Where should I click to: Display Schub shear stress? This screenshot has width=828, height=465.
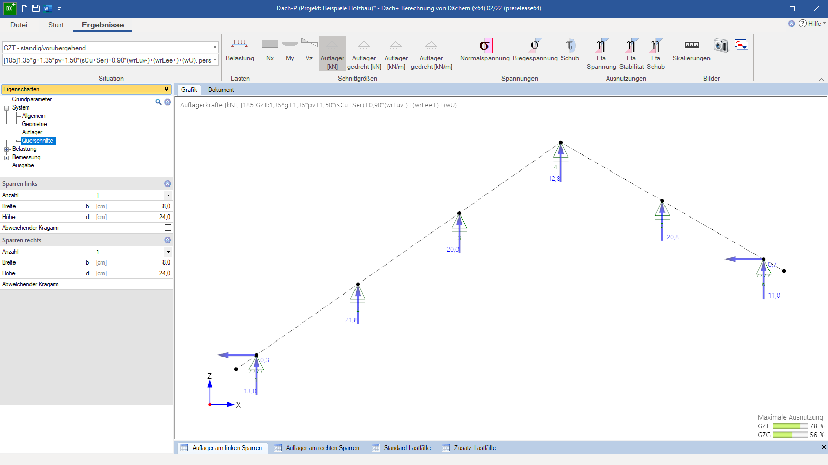(x=570, y=50)
